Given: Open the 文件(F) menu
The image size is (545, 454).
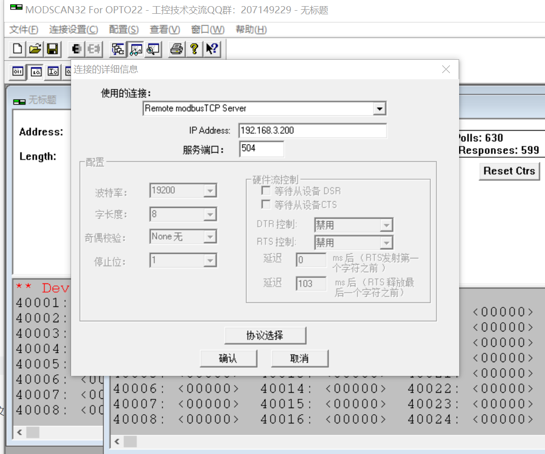Looking at the screenshot, I should (x=24, y=30).
